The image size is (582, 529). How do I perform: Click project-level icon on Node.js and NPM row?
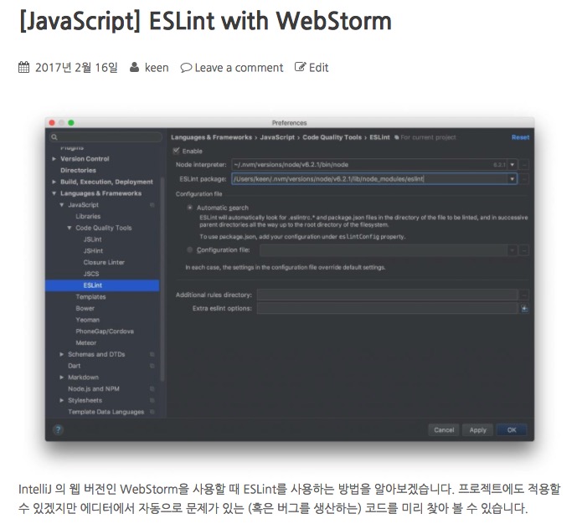click(152, 388)
